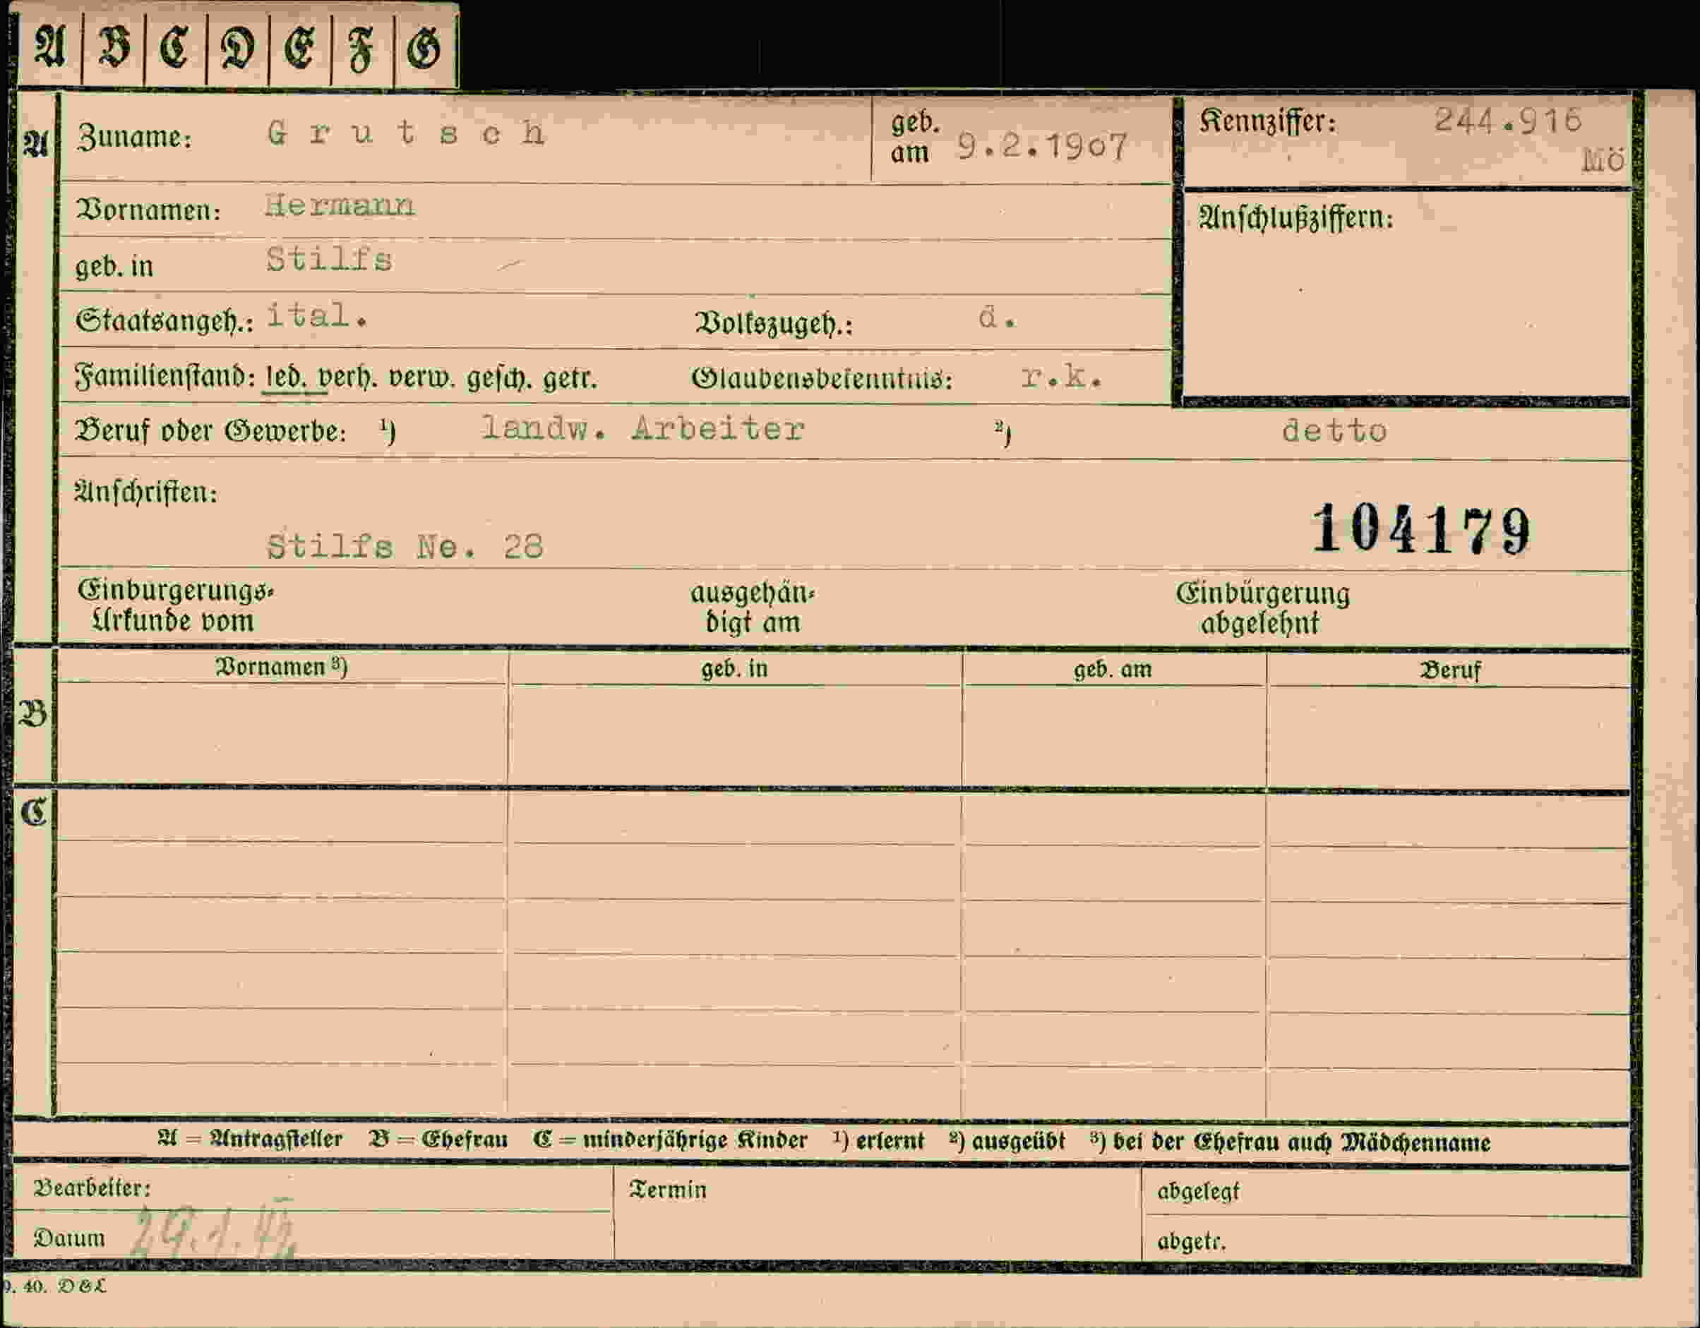1700x1328 pixels.
Task: Click the 'Familienstand:' label
Action: pos(166,377)
